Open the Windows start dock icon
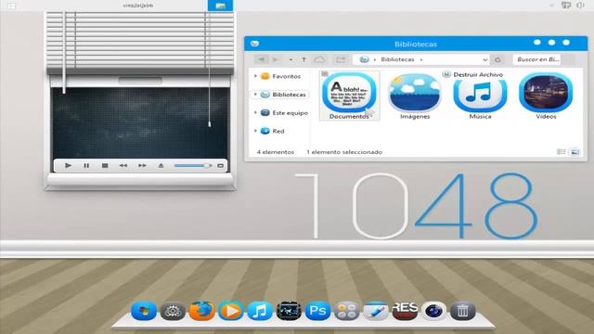The image size is (594, 334). point(144,311)
